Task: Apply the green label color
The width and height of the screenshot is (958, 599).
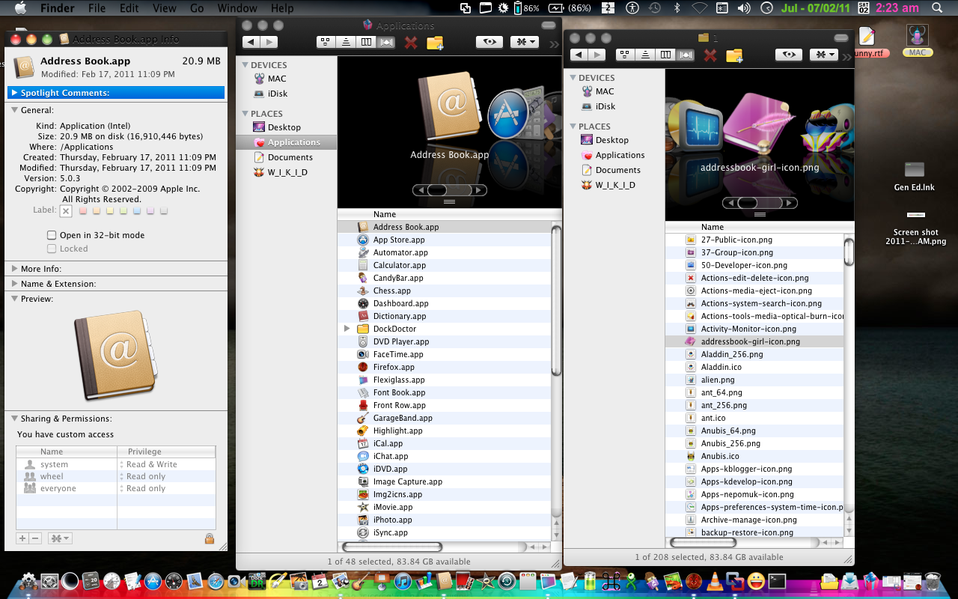Action: point(123,211)
